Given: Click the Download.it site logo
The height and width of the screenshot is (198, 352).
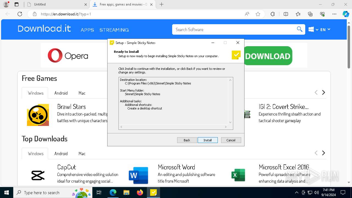Looking at the screenshot, I should (44, 29).
